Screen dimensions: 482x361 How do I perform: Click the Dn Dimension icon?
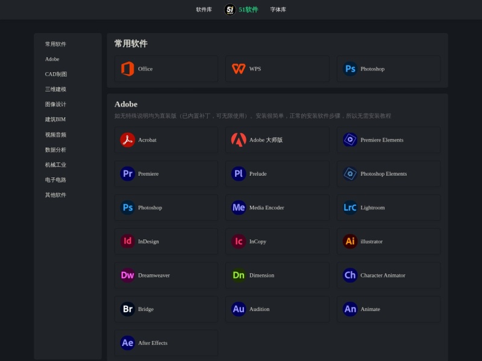pos(239,275)
